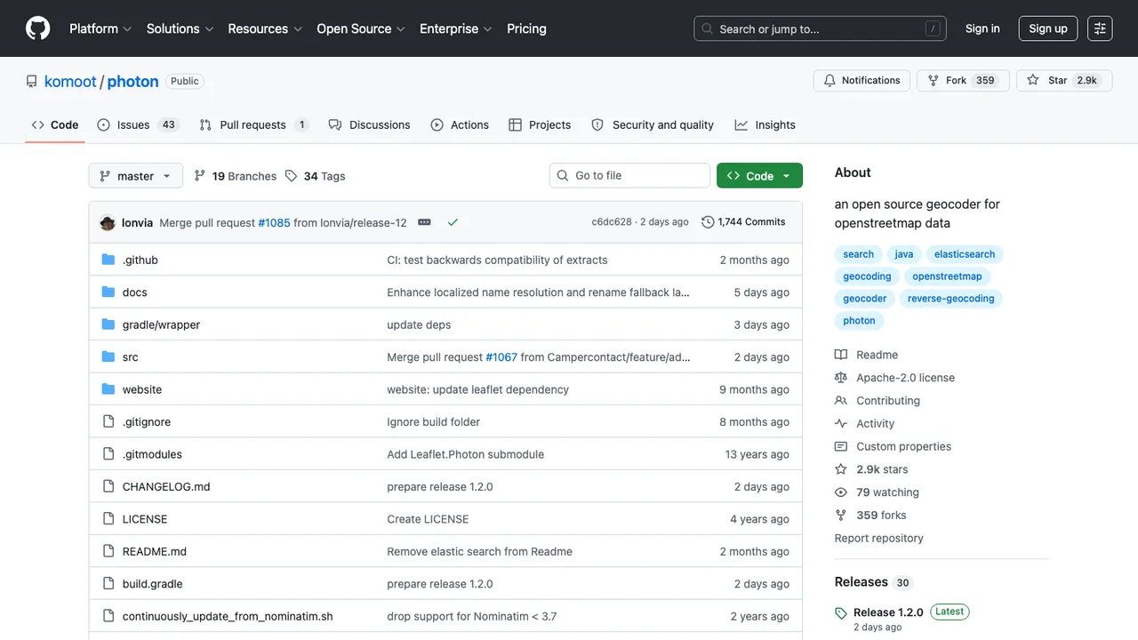
Task: Click the release tag icon
Action: (x=841, y=613)
